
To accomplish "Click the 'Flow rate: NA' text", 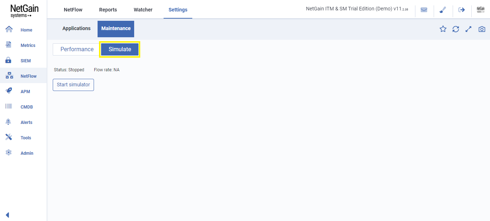I will pos(107,70).
